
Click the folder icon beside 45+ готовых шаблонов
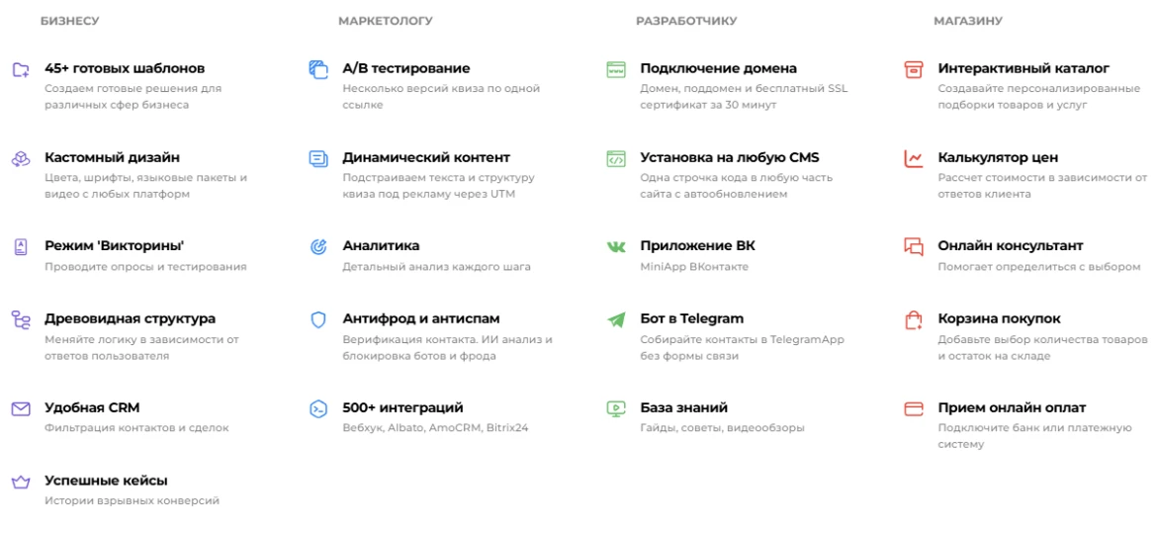(x=20, y=70)
